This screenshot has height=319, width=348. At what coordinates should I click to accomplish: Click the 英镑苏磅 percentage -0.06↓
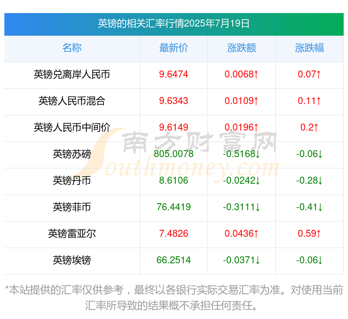pyautogui.click(x=309, y=154)
